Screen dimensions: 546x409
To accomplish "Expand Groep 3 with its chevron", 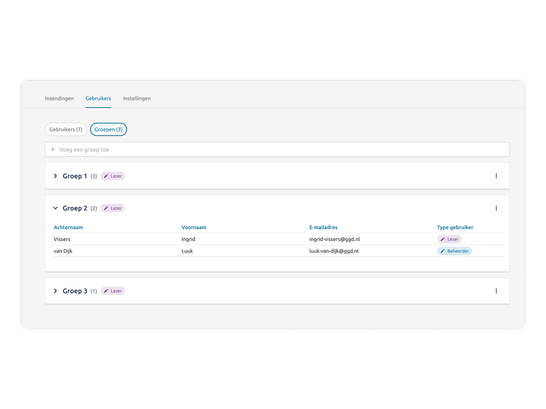I will [56, 291].
